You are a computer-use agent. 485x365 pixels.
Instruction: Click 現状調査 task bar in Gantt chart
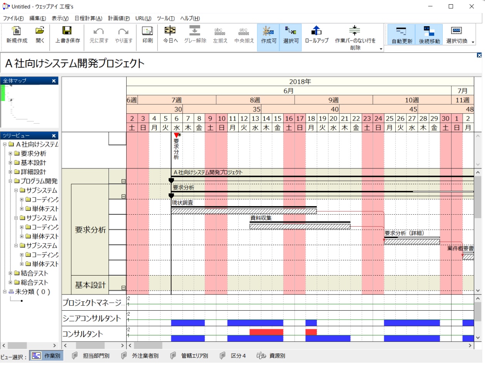click(244, 211)
